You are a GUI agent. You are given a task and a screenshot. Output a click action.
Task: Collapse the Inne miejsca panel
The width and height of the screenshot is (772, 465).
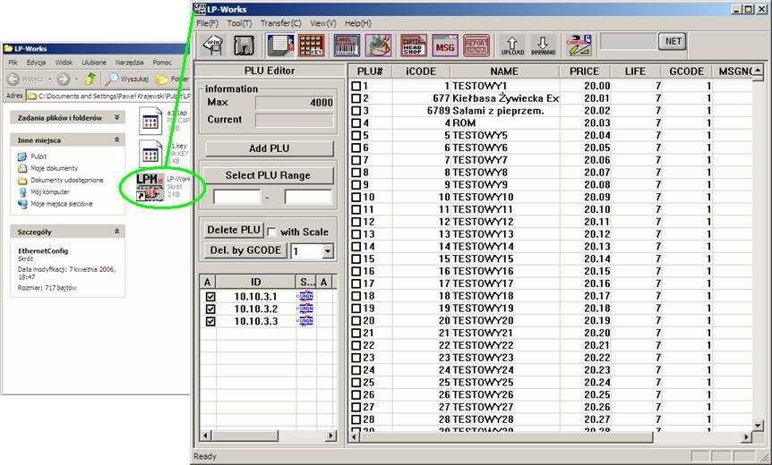116,140
